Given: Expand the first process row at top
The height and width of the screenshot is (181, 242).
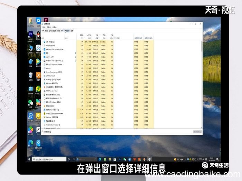Looking at the screenshot, I should (x=42, y=42).
